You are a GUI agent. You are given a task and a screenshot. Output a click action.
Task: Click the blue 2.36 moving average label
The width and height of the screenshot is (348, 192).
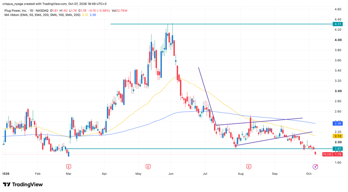pyautogui.click(x=338, y=123)
